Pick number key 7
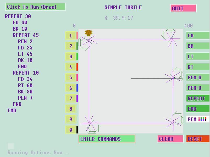Viewport: 210px width, 157px height. 71,98
